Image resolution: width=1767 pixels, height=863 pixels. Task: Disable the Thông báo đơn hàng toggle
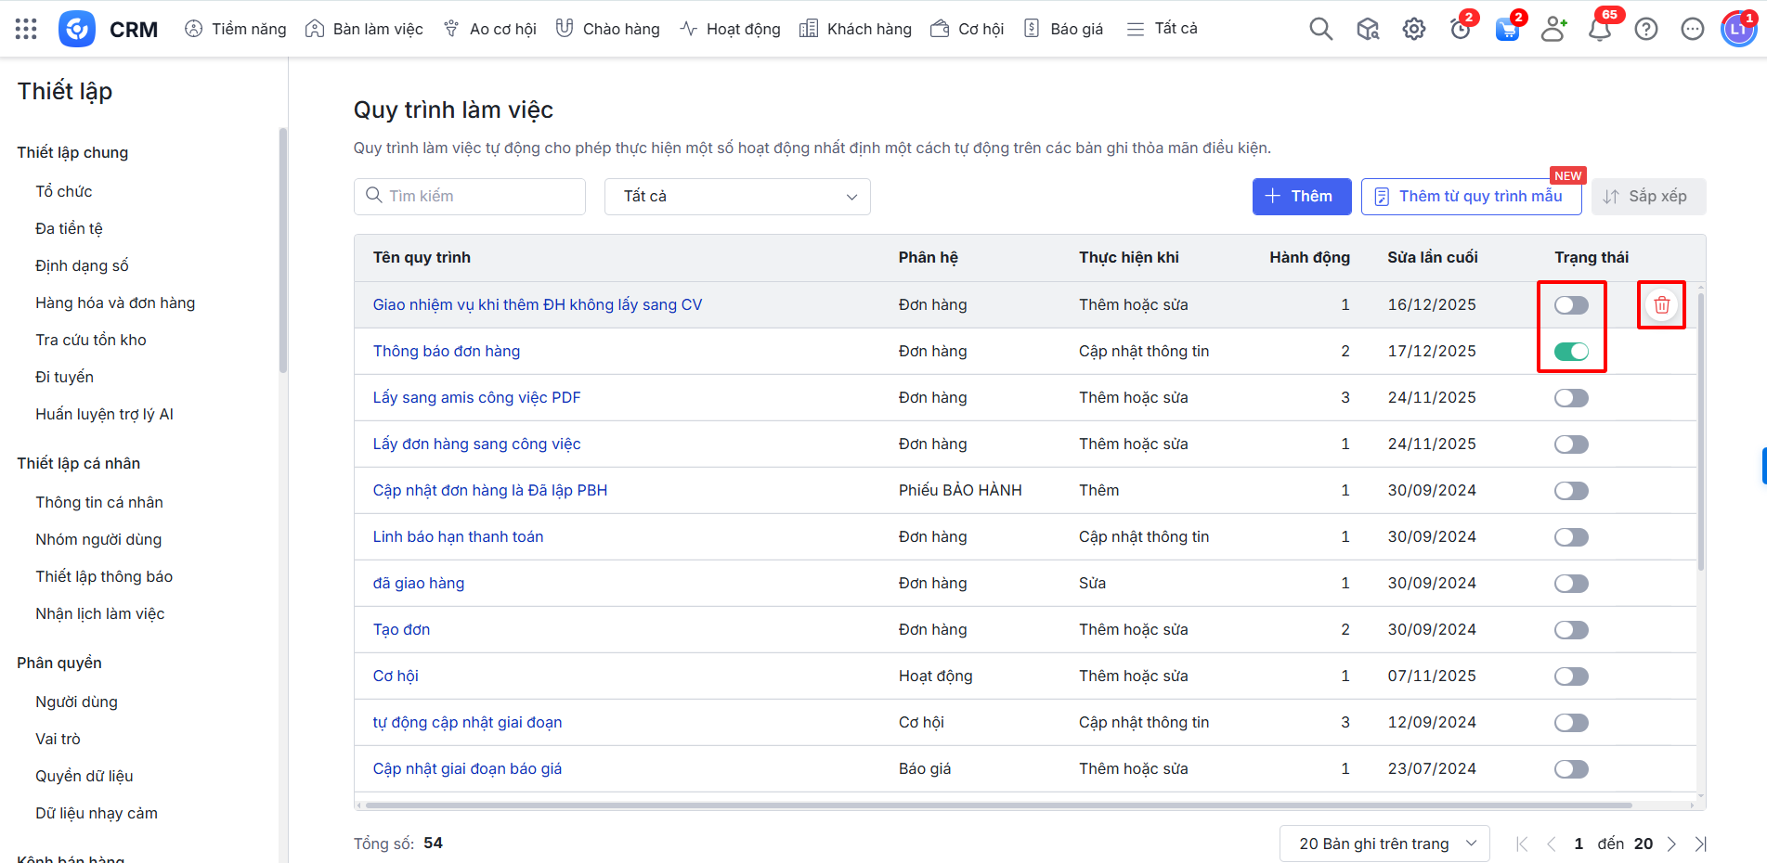tap(1571, 351)
